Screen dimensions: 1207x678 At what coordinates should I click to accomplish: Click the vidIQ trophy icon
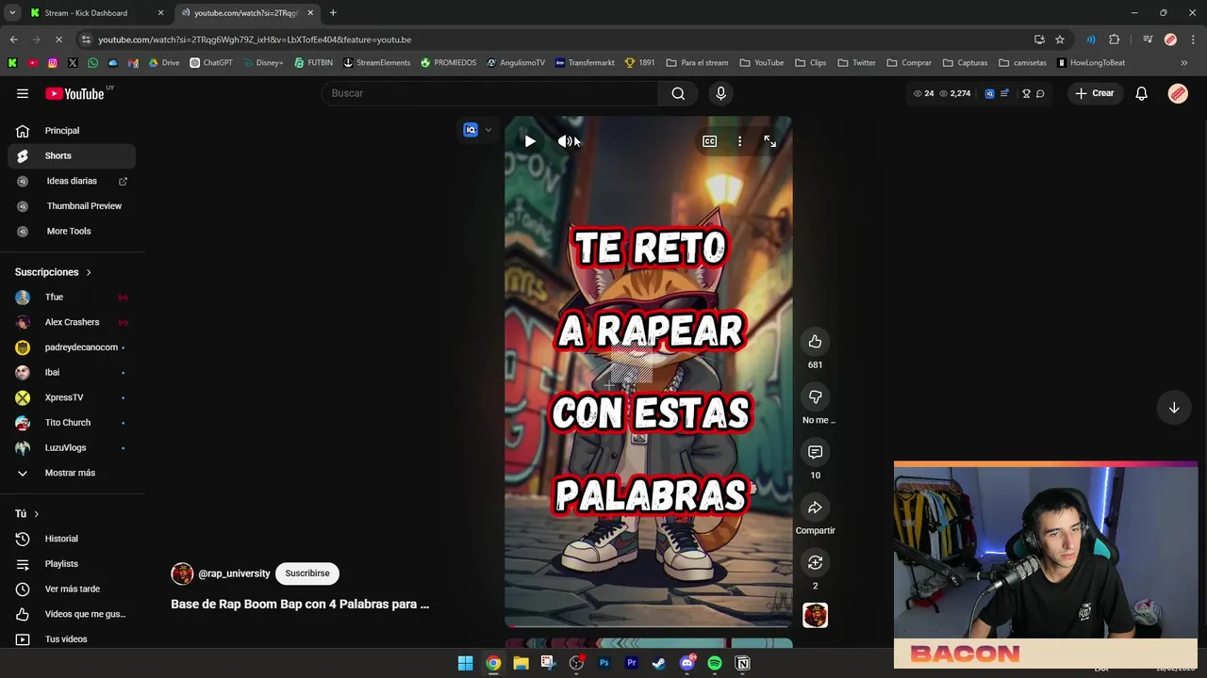pos(1026,93)
